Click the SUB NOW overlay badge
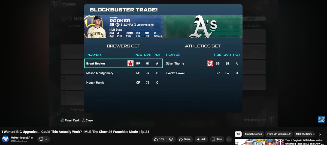The height and width of the screenshot is (145, 327). pos(321,120)
